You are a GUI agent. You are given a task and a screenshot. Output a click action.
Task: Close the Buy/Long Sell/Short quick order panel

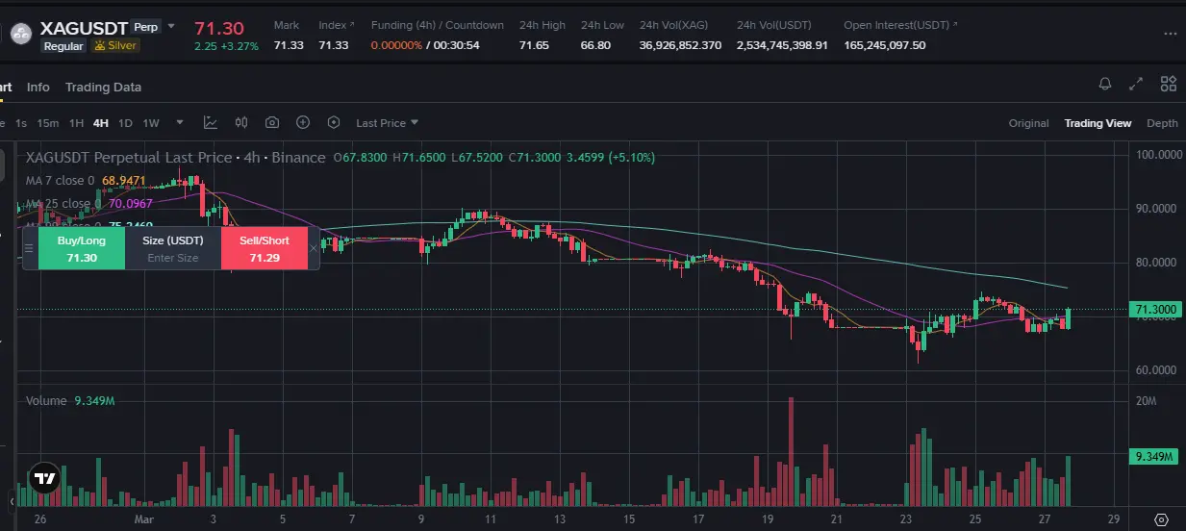(x=314, y=248)
